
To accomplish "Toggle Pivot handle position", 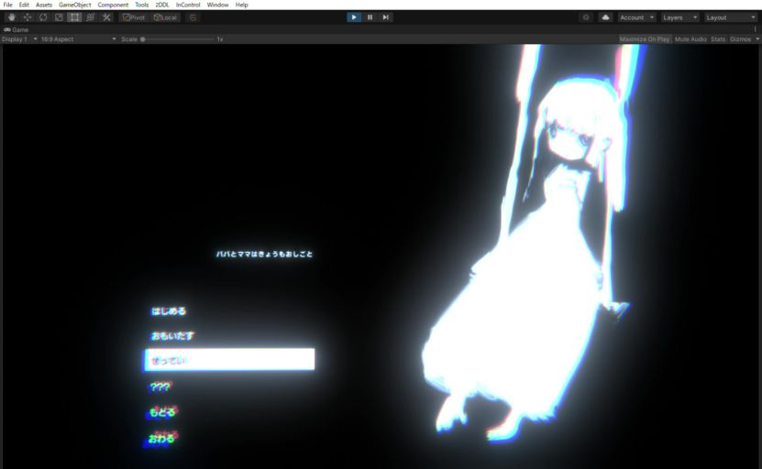I will pos(134,17).
